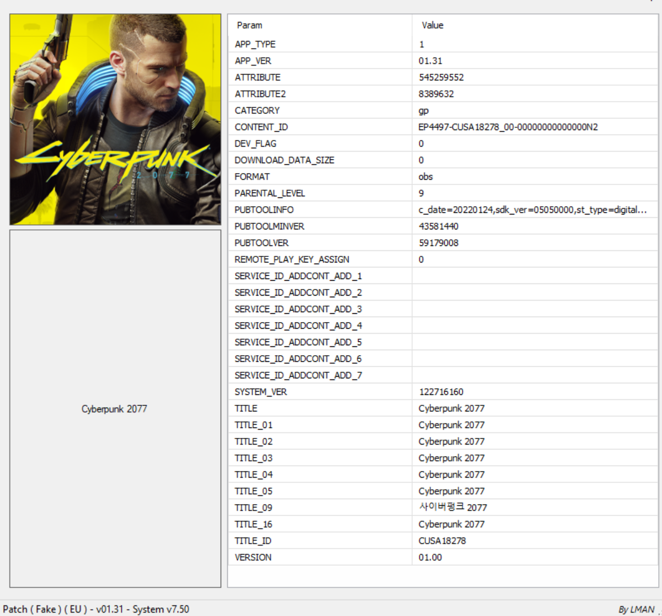Select the TITLE_ID value CUSA18278

[442, 540]
